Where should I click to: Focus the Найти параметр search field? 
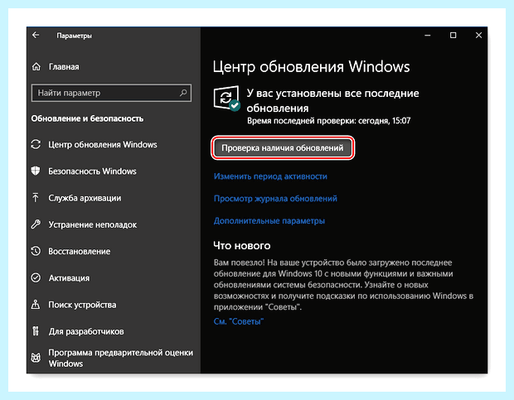pos(111,93)
